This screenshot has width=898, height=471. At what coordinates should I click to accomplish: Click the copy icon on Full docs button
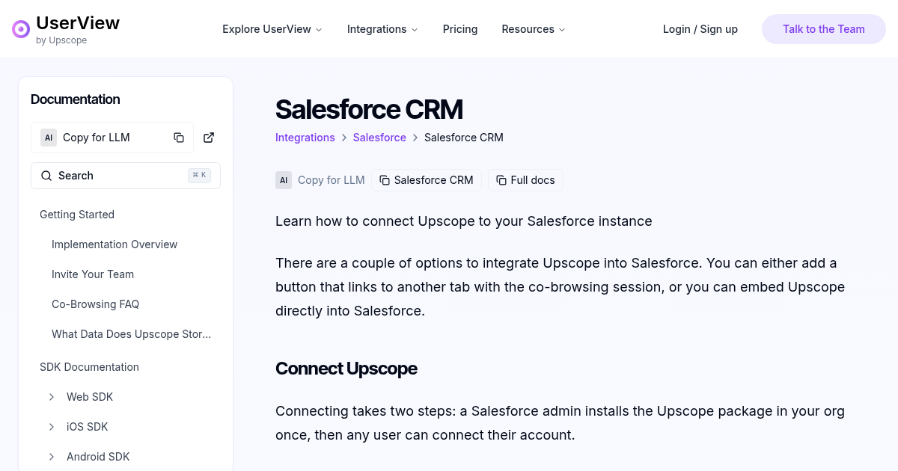click(501, 180)
